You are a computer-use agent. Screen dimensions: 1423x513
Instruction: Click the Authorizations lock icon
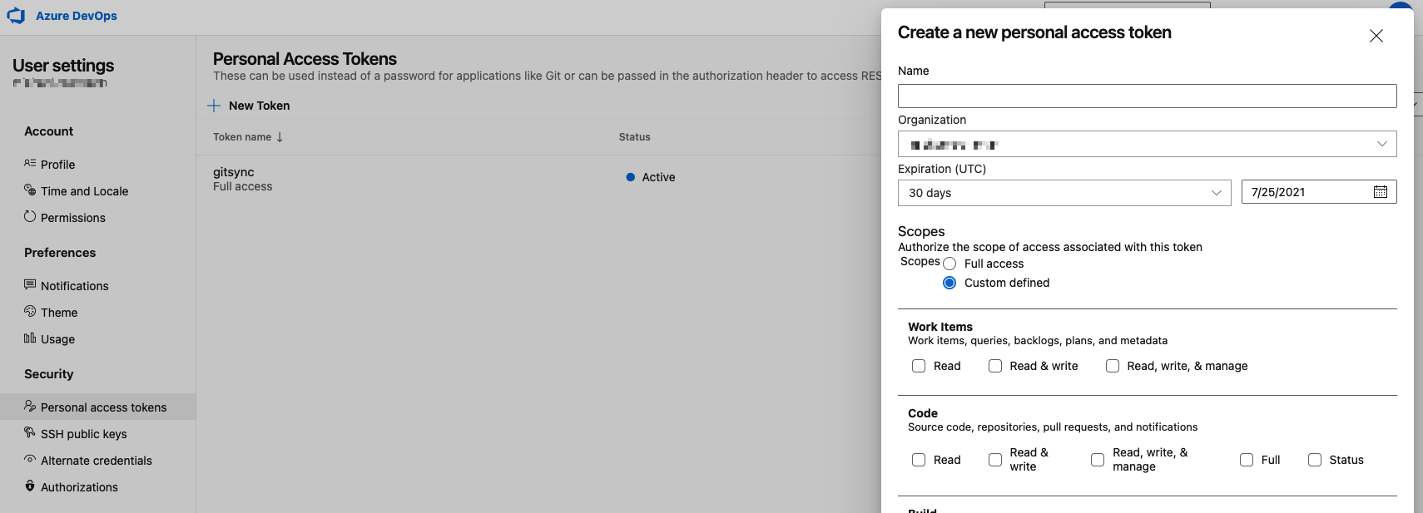tap(30, 486)
